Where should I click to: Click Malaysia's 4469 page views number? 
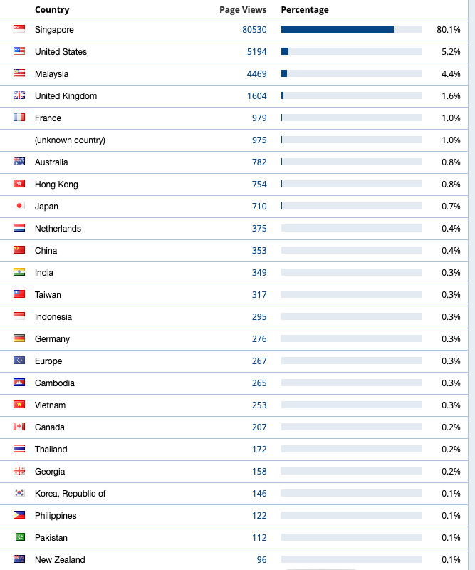click(256, 74)
